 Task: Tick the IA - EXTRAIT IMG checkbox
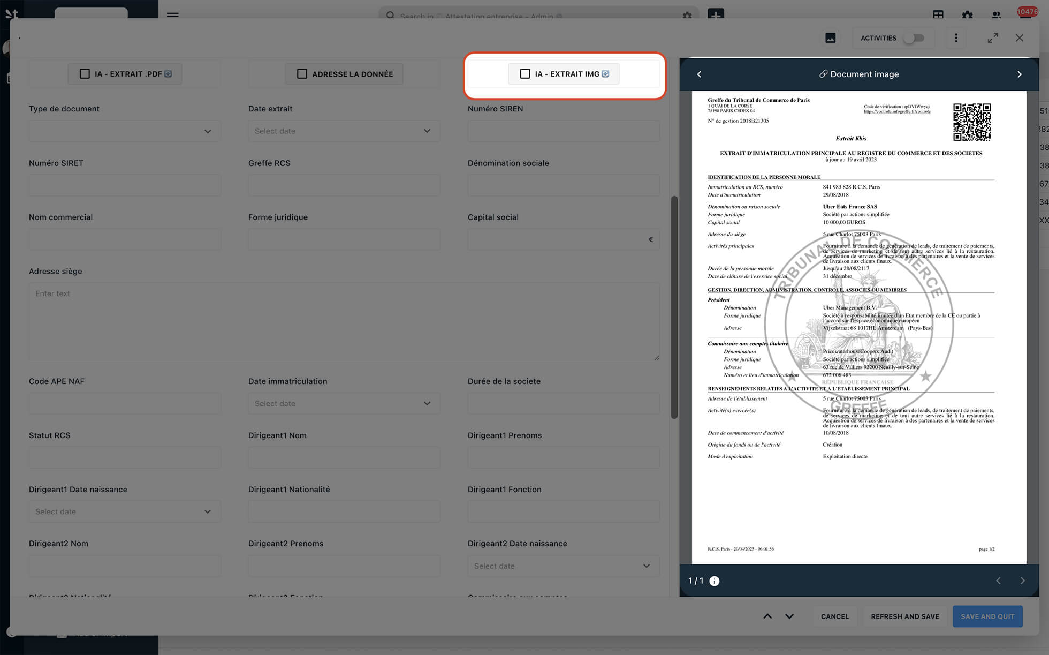coord(525,74)
